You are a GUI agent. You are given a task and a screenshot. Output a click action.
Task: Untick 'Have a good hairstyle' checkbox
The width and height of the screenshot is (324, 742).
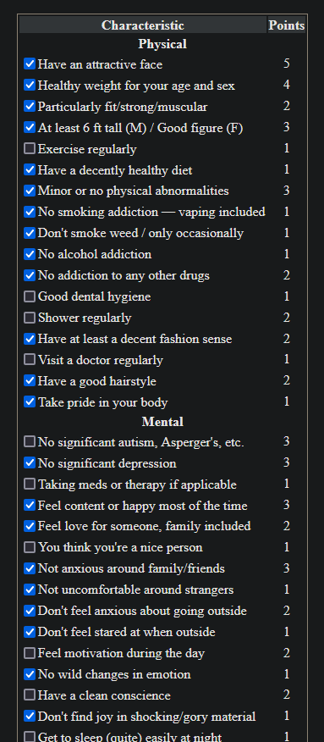(x=30, y=381)
